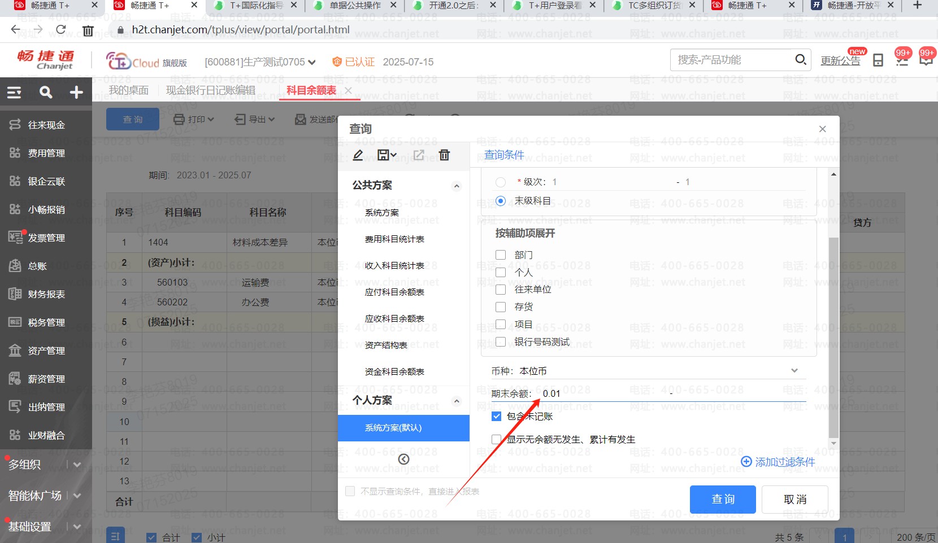Click the browser back arrow
The image size is (938, 543).
[15, 29]
